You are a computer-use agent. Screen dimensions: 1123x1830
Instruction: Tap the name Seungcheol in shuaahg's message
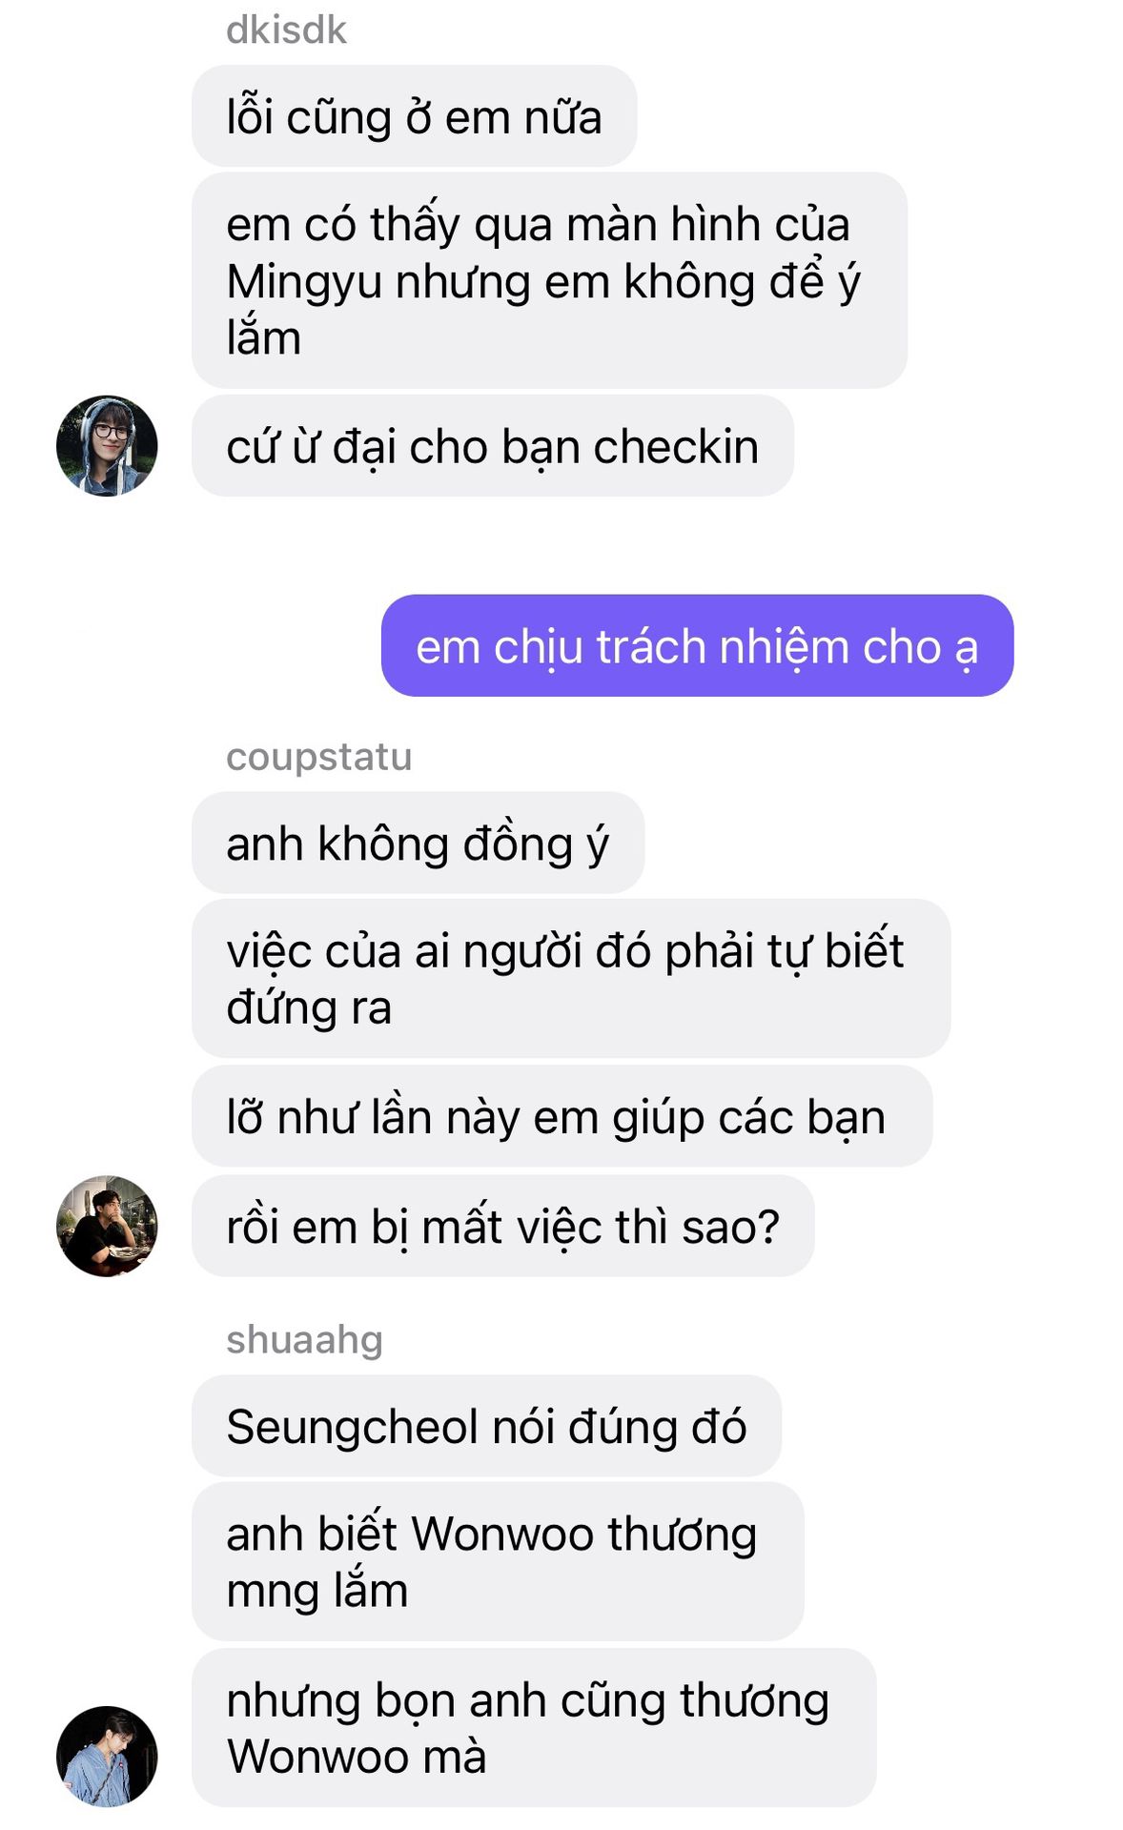(x=351, y=1427)
